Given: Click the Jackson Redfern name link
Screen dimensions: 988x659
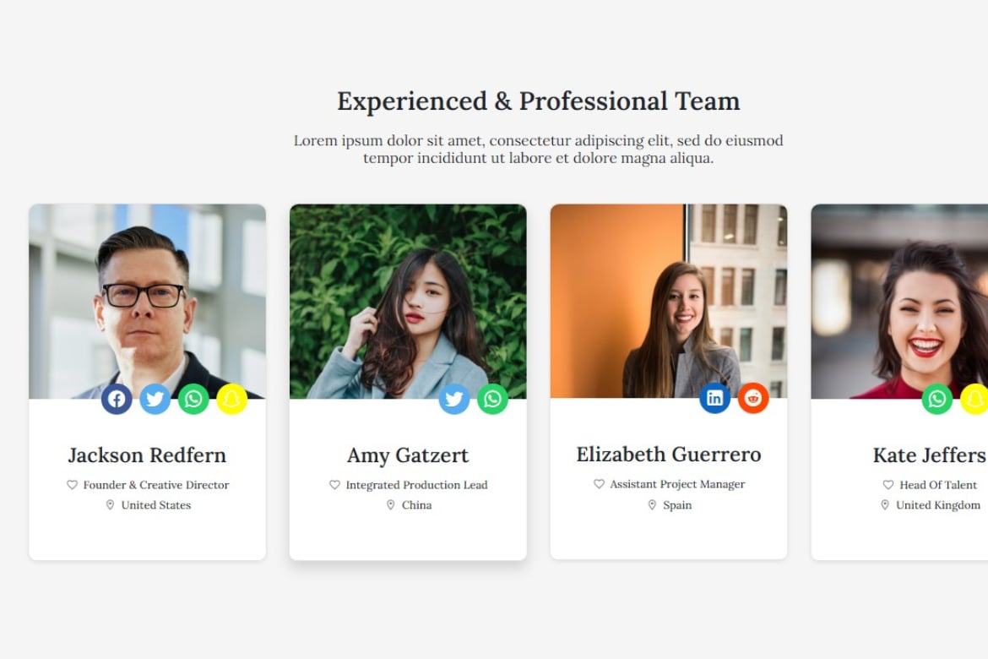Looking at the screenshot, I should pyautogui.click(x=148, y=455).
